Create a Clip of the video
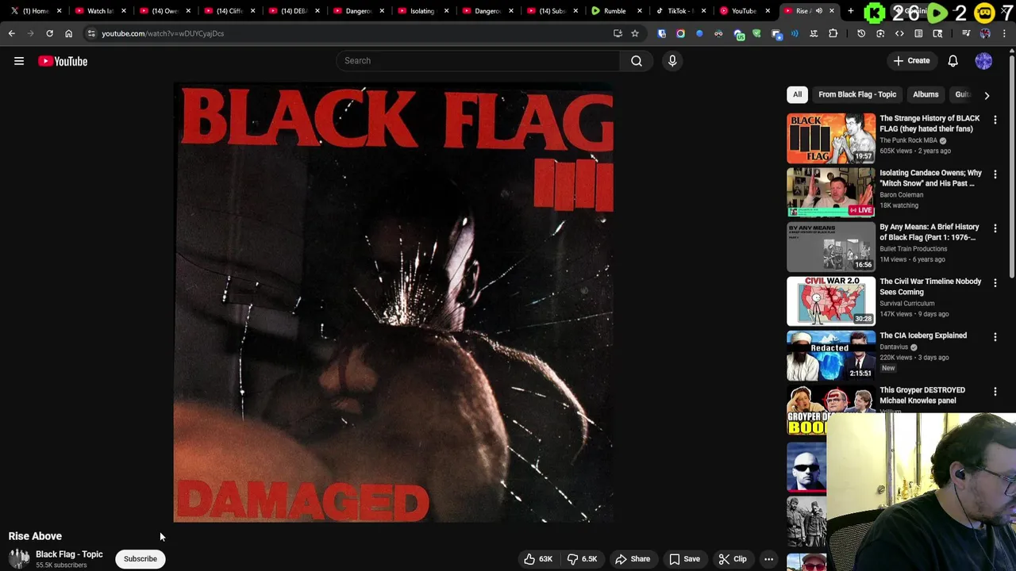The height and width of the screenshot is (571, 1016). click(x=733, y=559)
